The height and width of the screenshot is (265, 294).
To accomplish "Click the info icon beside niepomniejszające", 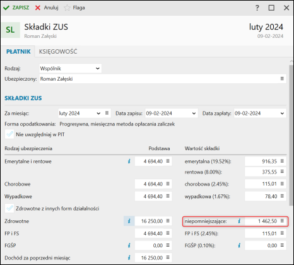I will tap(239, 221).
